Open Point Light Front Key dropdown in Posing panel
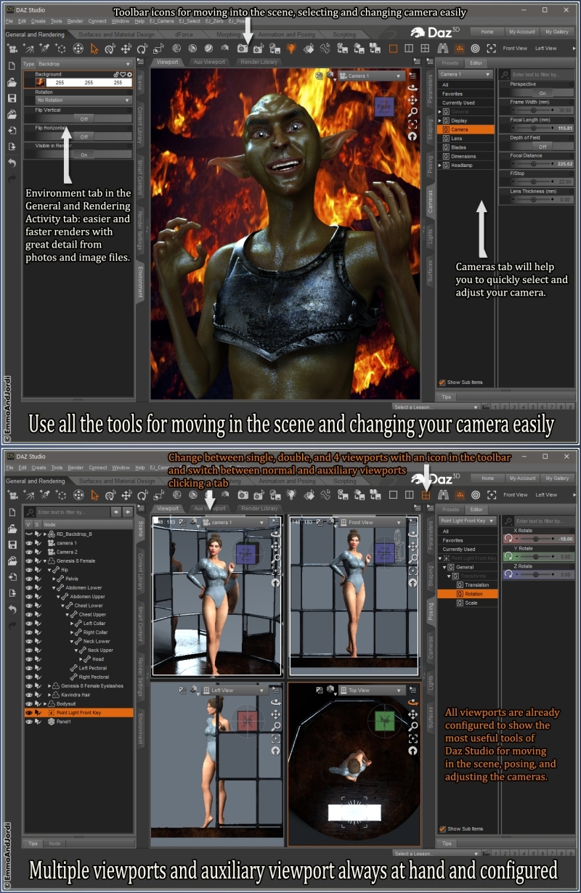 (x=467, y=521)
